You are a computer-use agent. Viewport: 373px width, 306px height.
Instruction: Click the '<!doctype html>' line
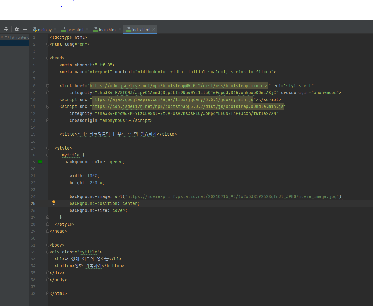coord(68,37)
